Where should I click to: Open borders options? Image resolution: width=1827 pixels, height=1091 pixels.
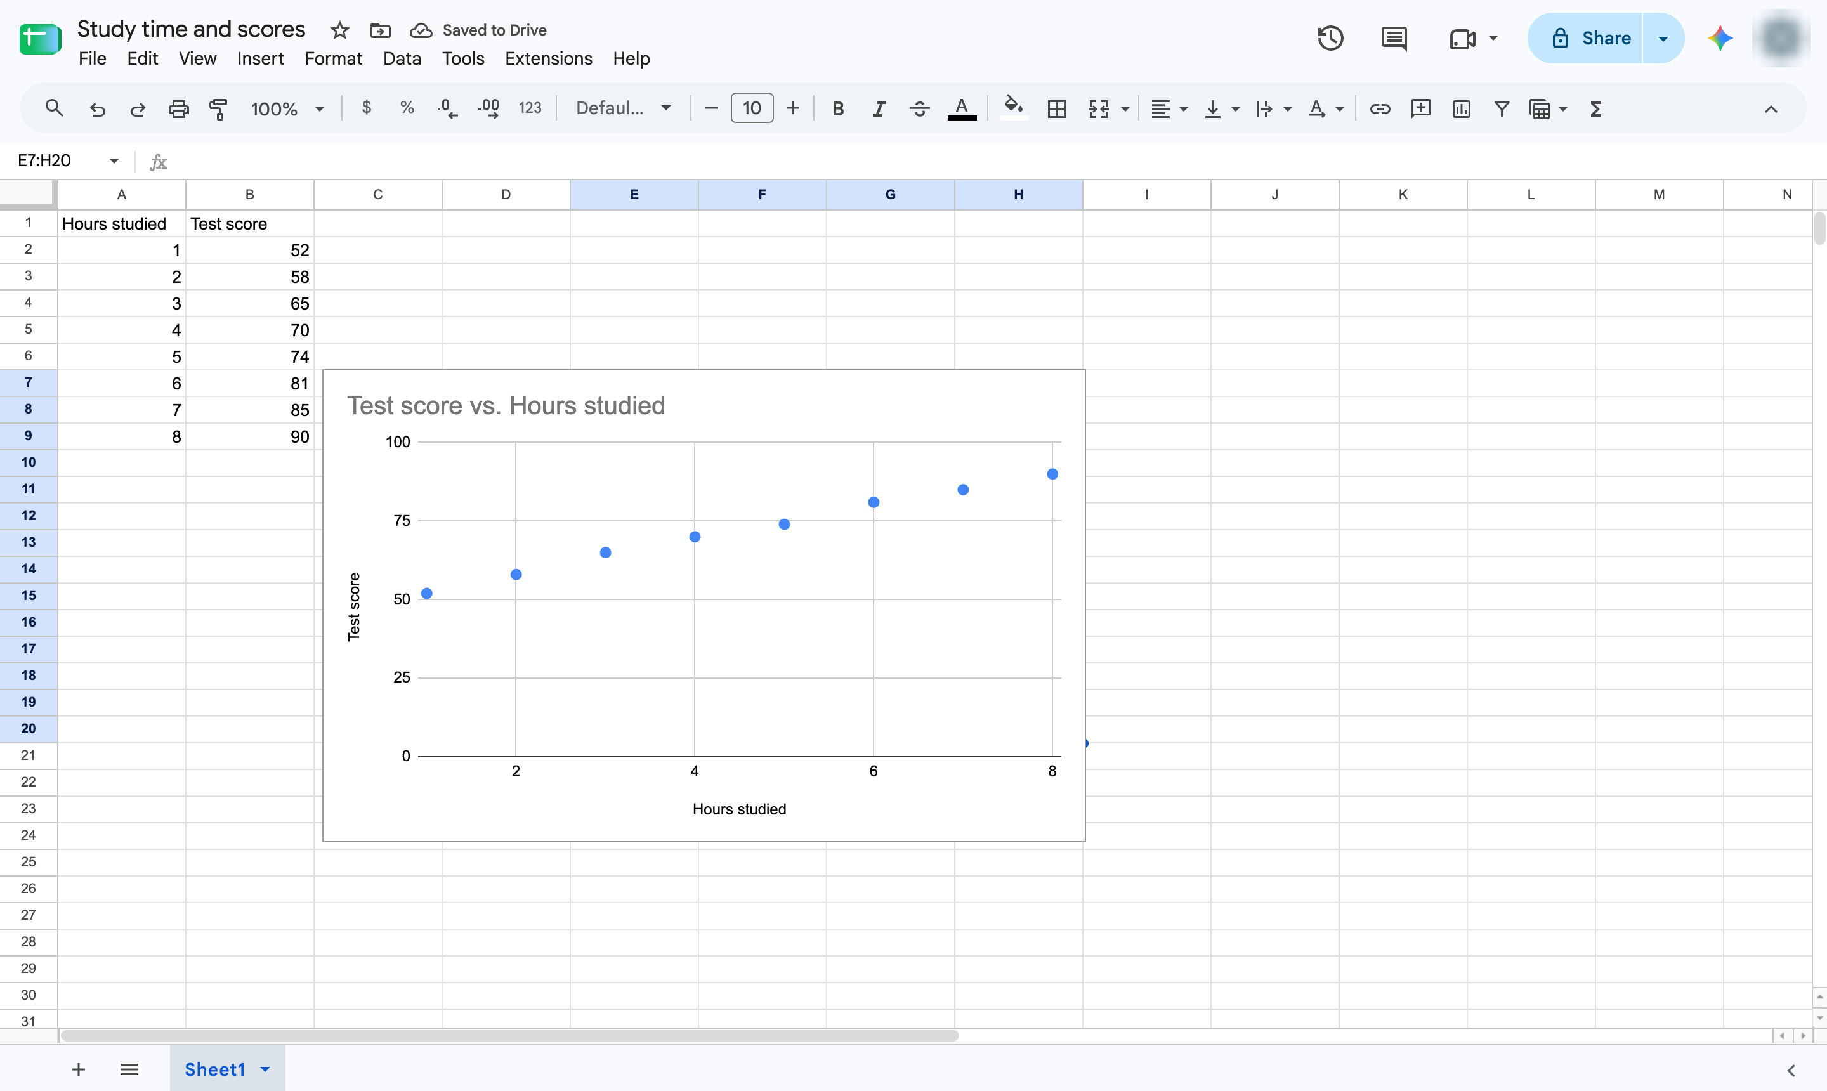(x=1056, y=109)
